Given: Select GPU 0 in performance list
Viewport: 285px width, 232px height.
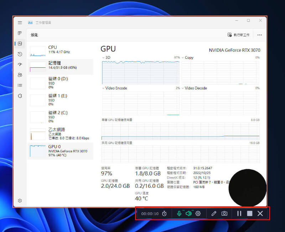Looking at the screenshot, I should click(x=60, y=151).
